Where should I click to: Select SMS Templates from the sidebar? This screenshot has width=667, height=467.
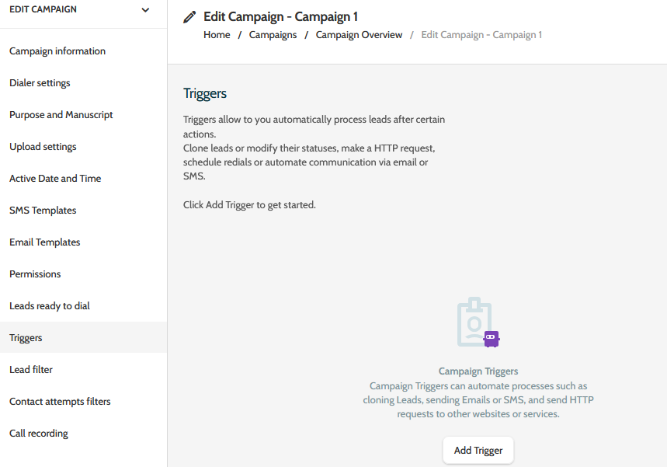pyautogui.click(x=43, y=210)
